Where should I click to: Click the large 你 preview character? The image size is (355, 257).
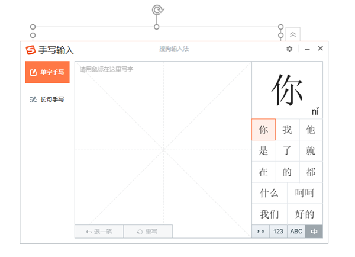pos(287,90)
